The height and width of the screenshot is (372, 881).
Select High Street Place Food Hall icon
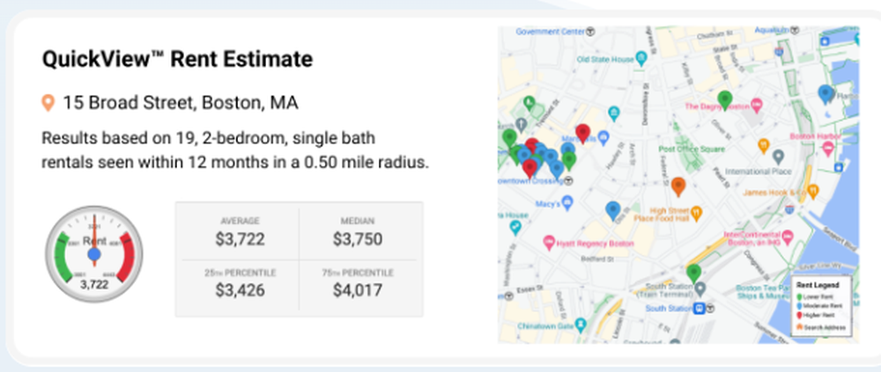pyautogui.click(x=697, y=213)
